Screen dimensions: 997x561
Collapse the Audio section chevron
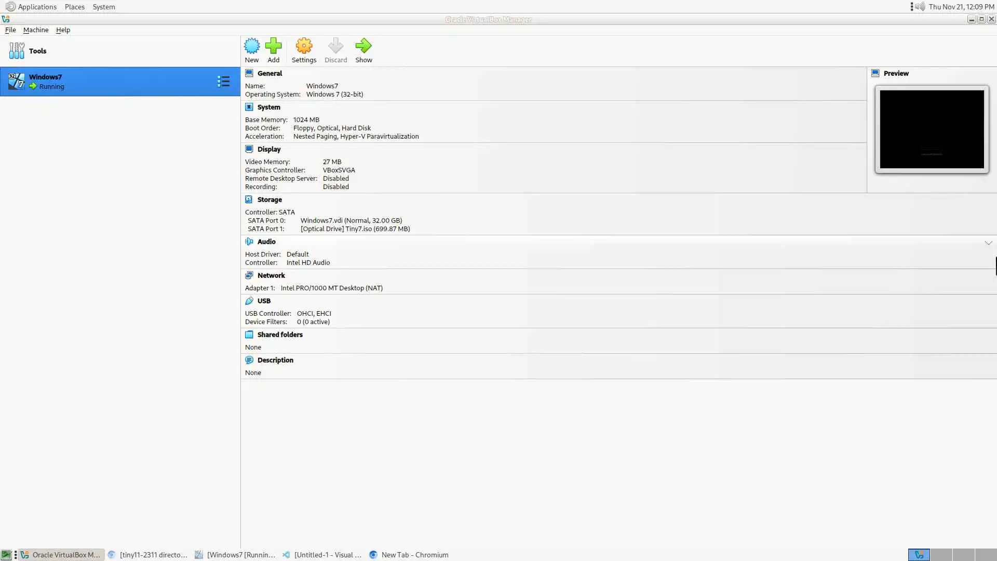988,243
